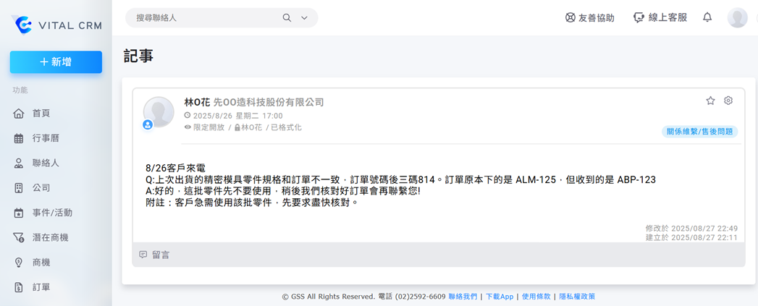Click the 新增 add button
Image resolution: width=758 pixels, height=306 pixels.
(56, 62)
